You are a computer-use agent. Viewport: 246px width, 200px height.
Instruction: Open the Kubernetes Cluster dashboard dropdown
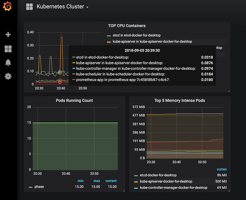click(x=63, y=6)
